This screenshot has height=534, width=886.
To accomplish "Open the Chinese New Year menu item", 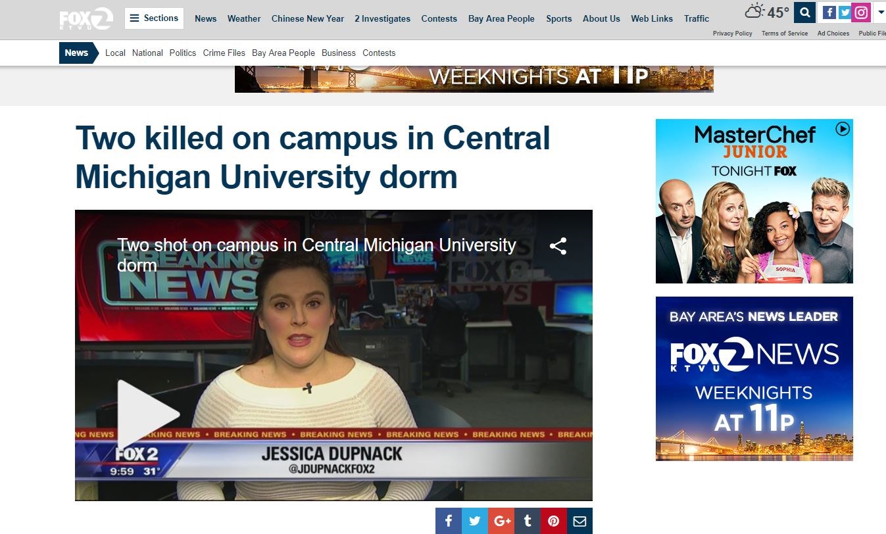I will (x=307, y=18).
